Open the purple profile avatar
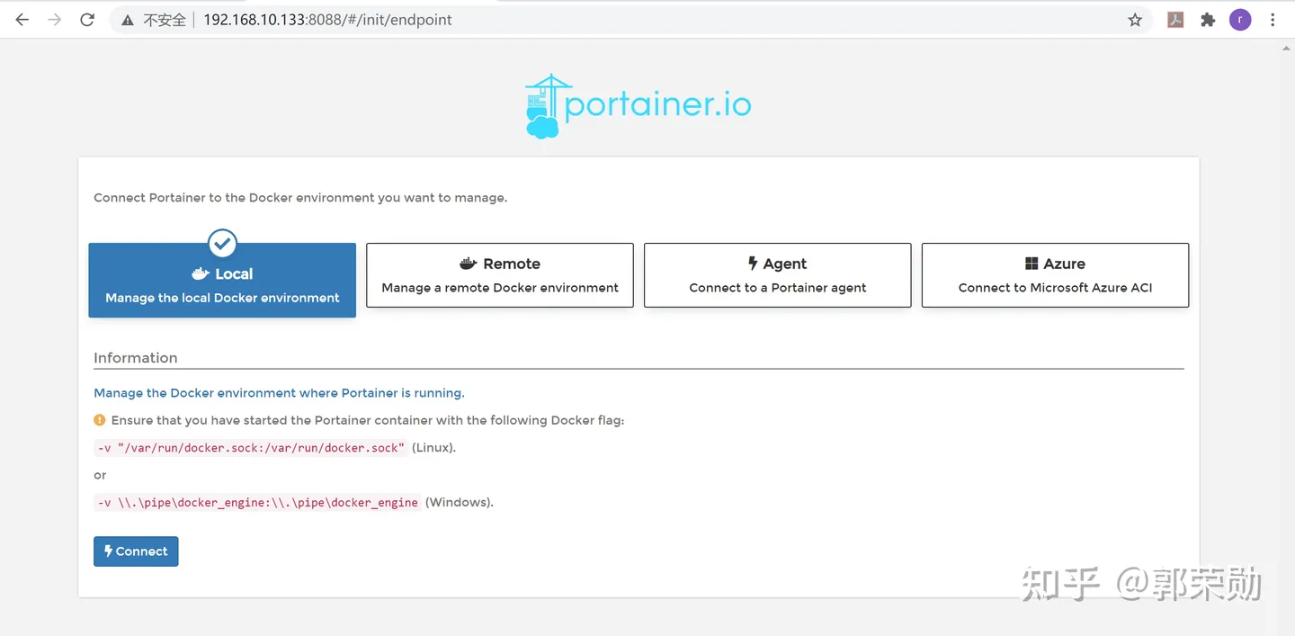Image resolution: width=1295 pixels, height=636 pixels. [1240, 20]
